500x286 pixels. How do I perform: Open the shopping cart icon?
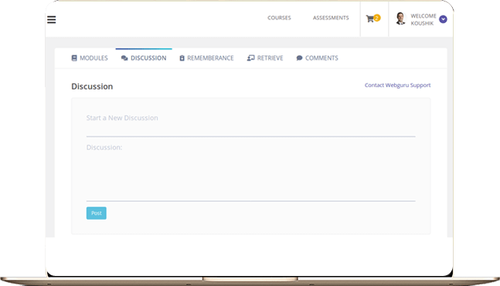click(370, 19)
